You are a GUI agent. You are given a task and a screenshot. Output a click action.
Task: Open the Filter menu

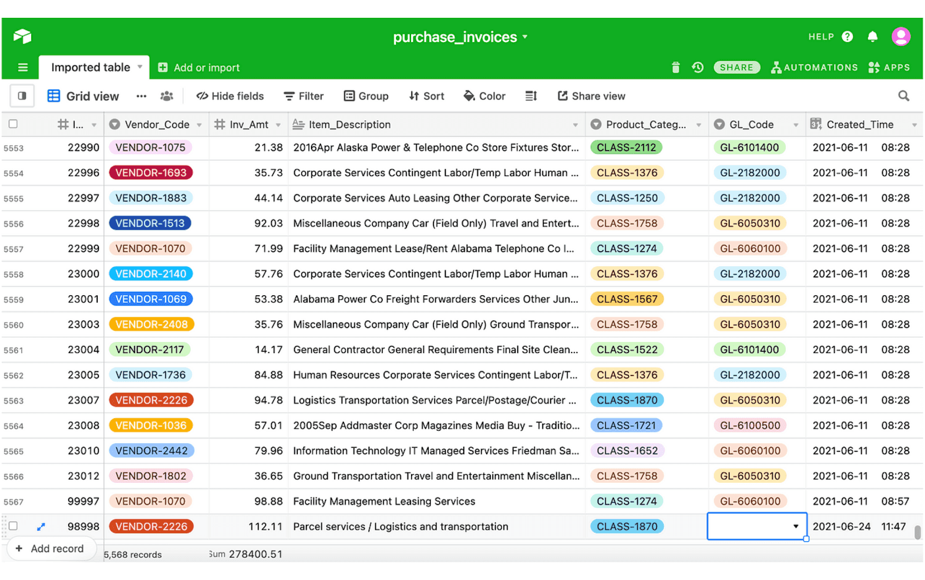pos(303,96)
